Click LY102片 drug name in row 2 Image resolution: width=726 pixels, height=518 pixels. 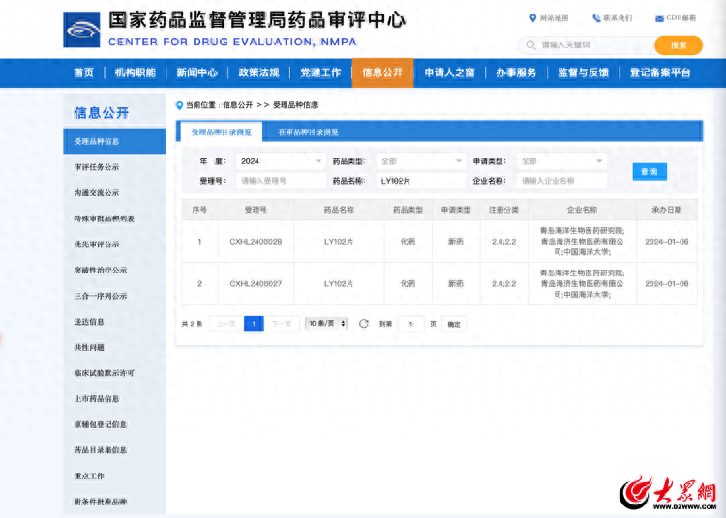tap(339, 284)
